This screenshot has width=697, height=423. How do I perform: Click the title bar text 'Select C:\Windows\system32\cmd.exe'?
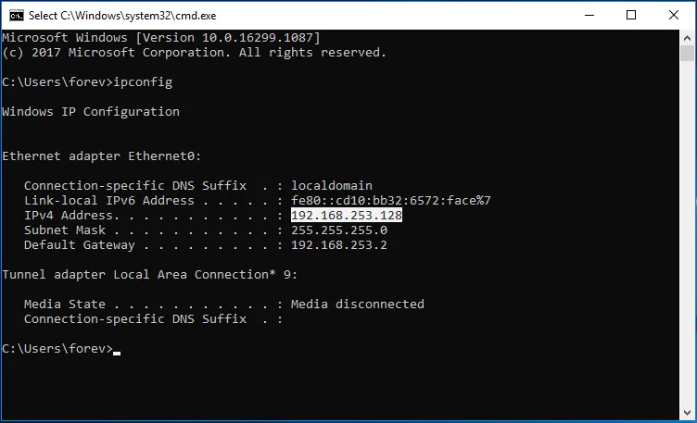[121, 15]
